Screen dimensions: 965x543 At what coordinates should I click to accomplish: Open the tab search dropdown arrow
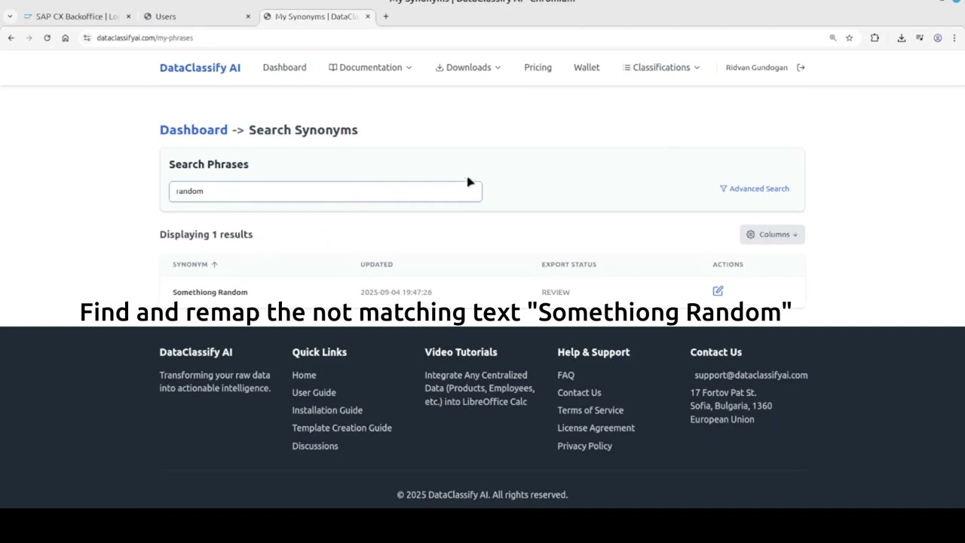10,16
